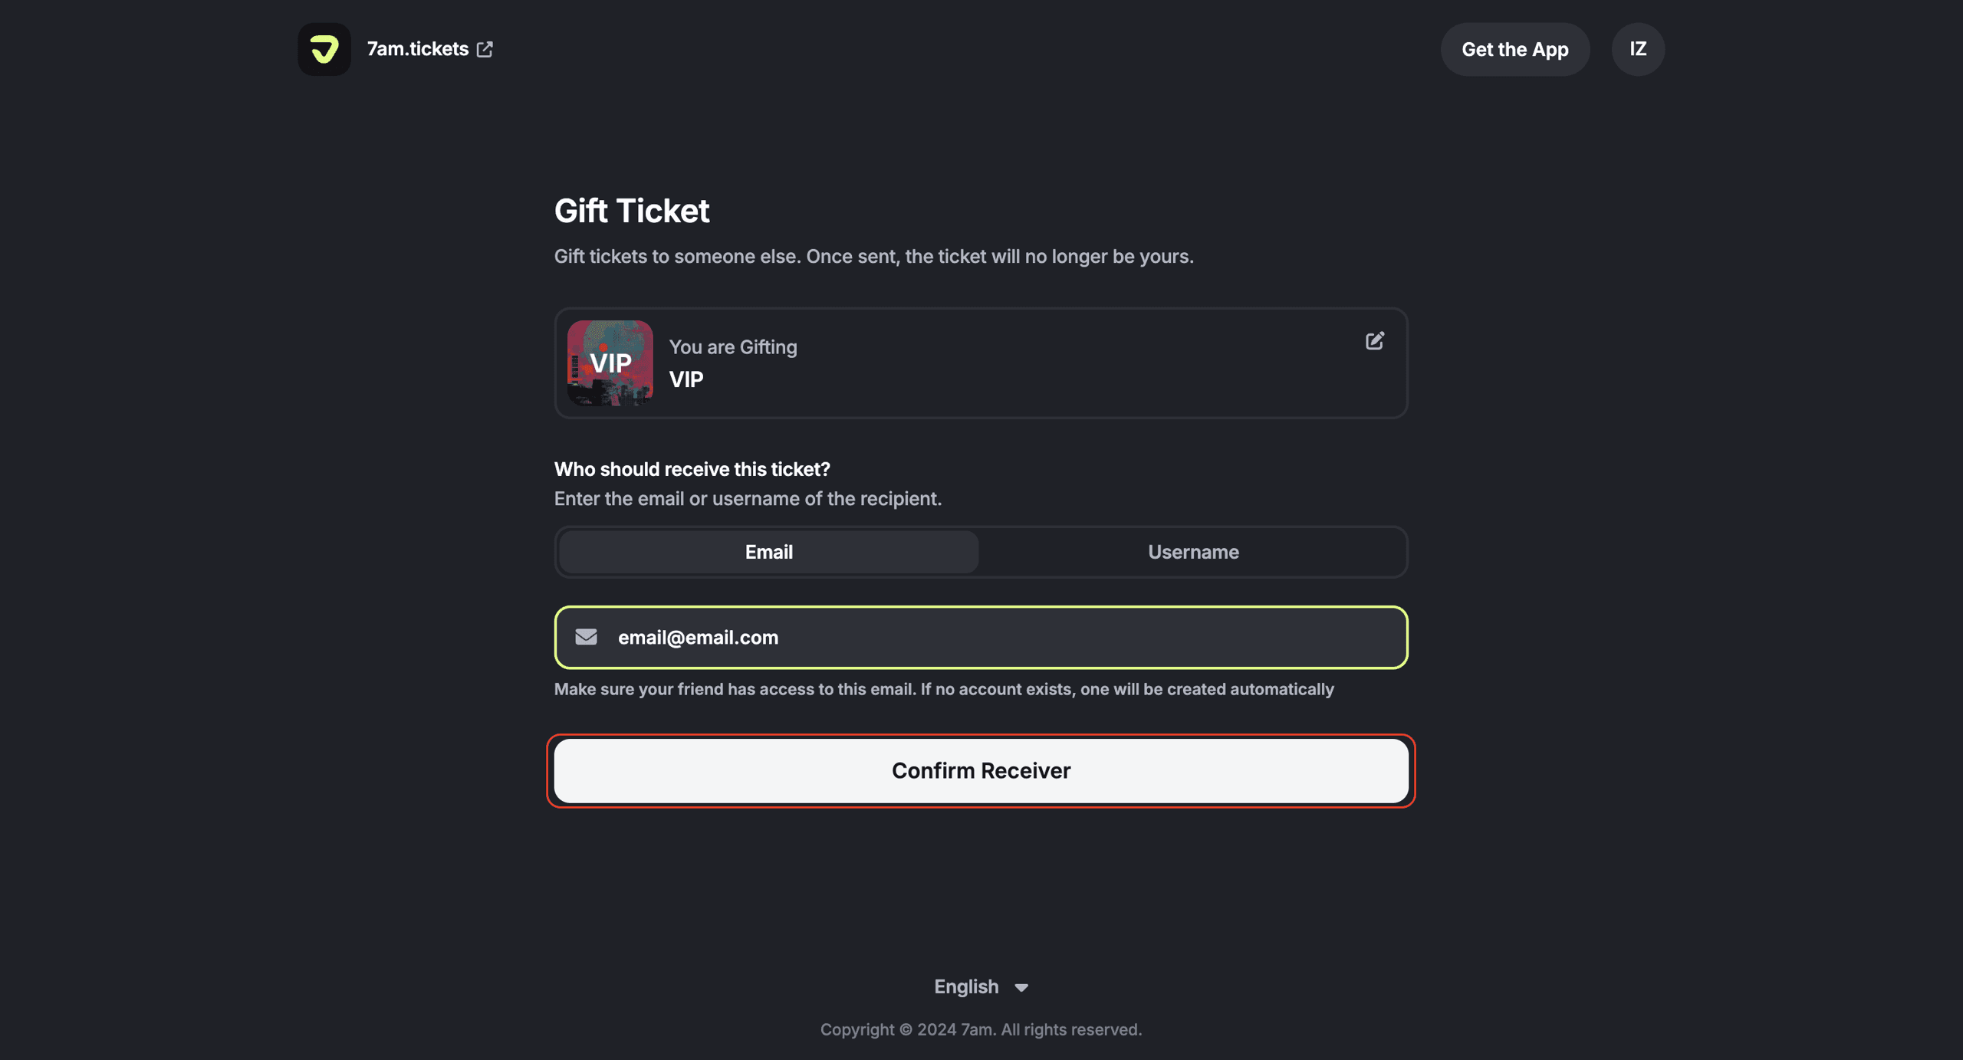This screenshot has width=1963, height=1060.
Task: Click the caret arrow beside English
Action: (x=1021, y=987)
